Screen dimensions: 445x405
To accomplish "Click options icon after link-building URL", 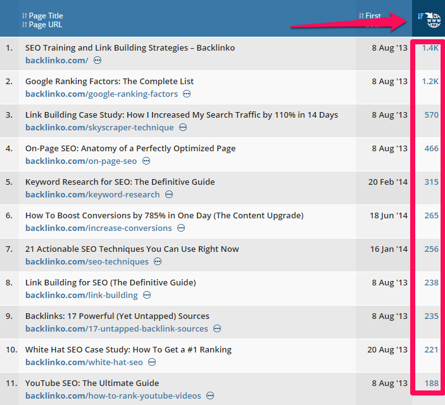I will coord(147,296).
